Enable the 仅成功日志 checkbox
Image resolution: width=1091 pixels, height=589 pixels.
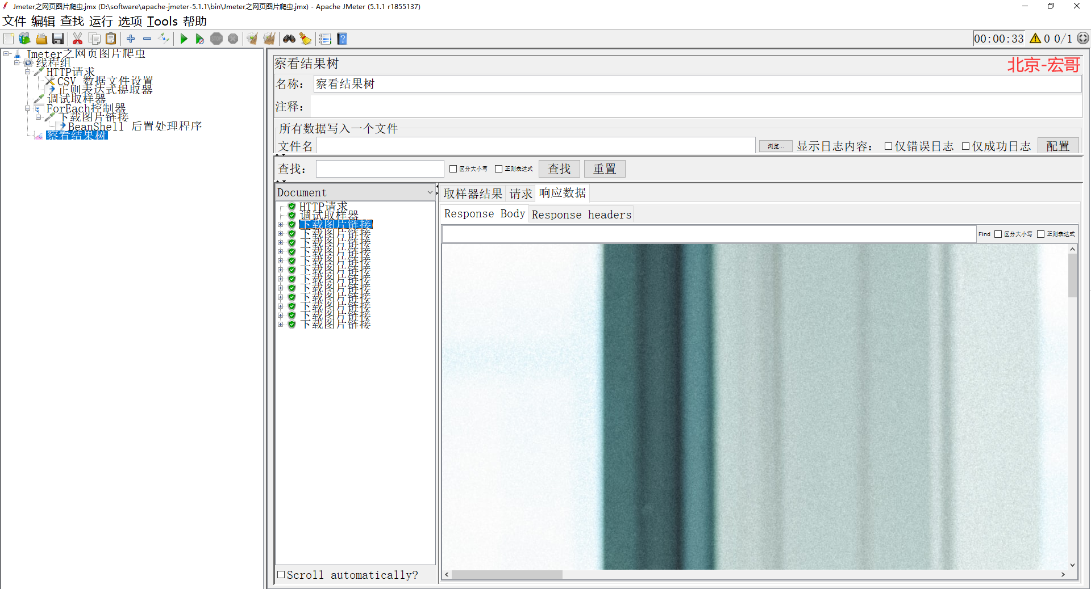[x=965, y=146]
